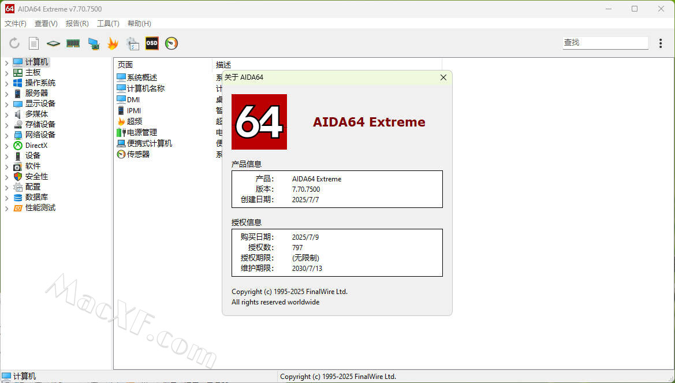Screen dimensions: 675x383
Task: Open the Report page icon in toolbar
Action: coord(33,43)
